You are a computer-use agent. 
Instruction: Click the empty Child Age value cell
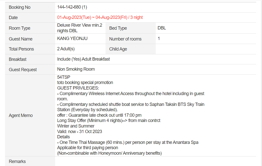click(206, 49)
